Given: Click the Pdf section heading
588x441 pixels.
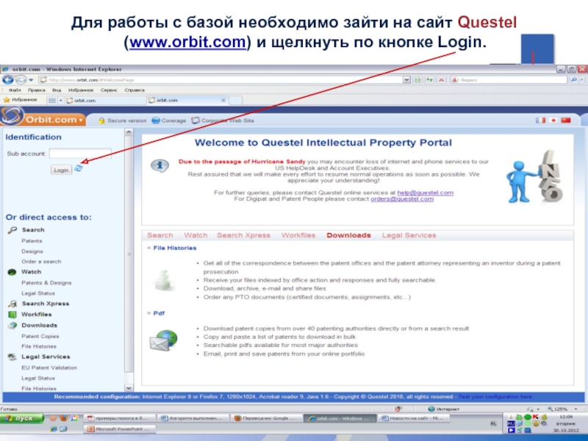Looking at the screenshot, I should 159,313.
